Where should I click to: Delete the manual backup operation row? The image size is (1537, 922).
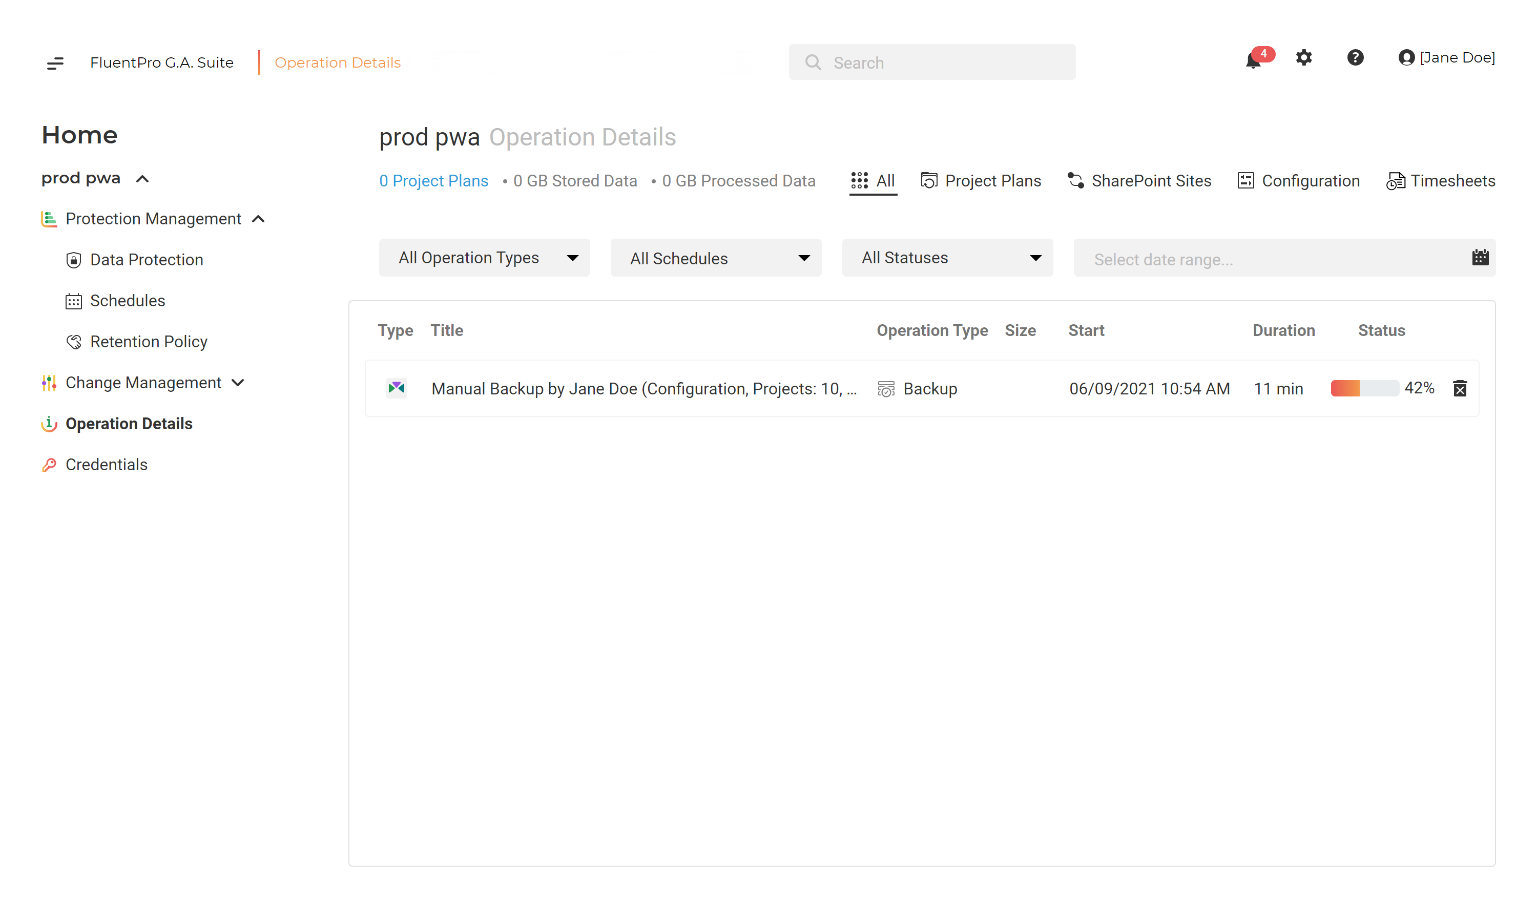[x=1459, y=388]
